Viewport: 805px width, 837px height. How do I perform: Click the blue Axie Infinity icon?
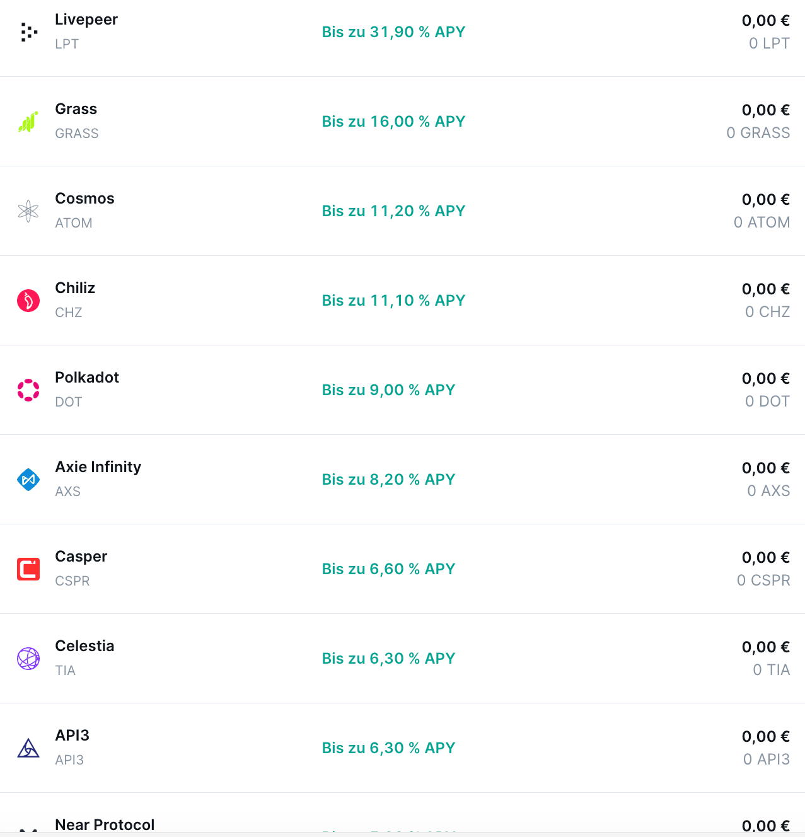tap(28, 480)
